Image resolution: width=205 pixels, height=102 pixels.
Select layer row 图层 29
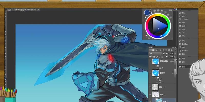point(162,87)
